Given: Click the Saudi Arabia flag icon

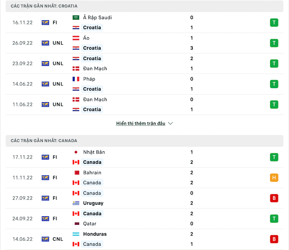Looking at the screenshot, I should 76,18.
